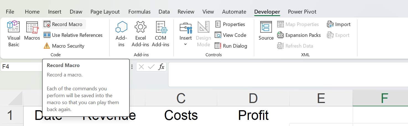The image size is (408, 126).
Task: Click Map Properties
Action: (x=298, y=24)
